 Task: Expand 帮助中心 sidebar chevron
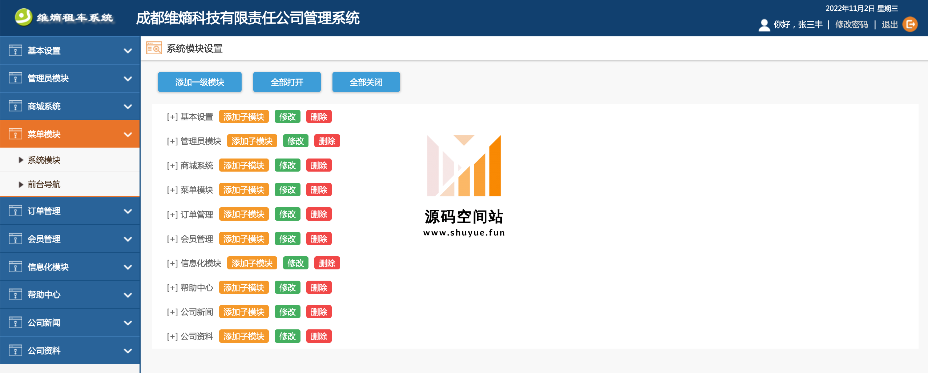(x=128, y=295)
